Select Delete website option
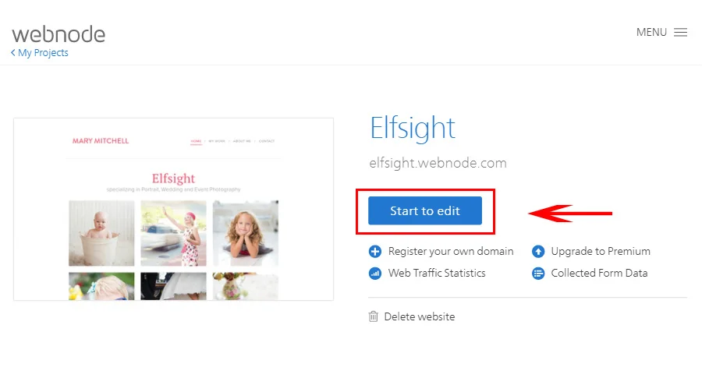 coord(420,316)
